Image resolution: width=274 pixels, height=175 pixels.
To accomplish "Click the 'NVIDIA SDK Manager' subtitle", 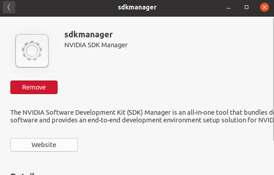I will [96, 45].
